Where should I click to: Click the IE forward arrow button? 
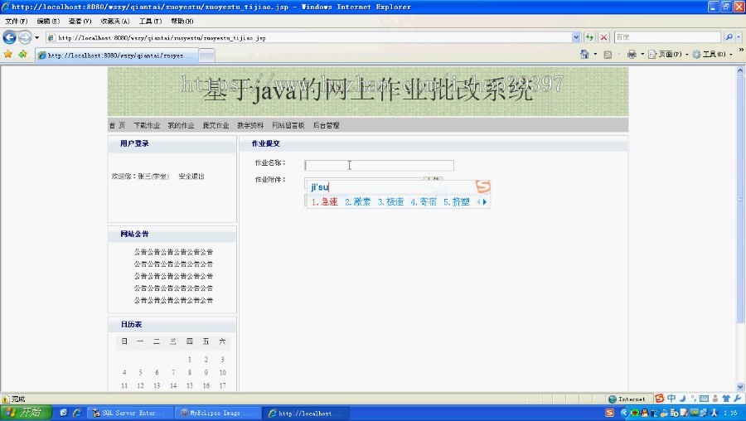pos(25,37)
